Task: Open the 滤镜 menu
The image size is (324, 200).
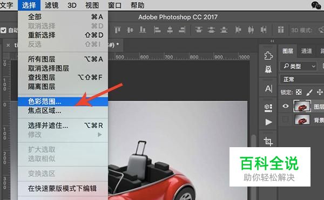Action: pyautogui.click(x=52, y=5)
